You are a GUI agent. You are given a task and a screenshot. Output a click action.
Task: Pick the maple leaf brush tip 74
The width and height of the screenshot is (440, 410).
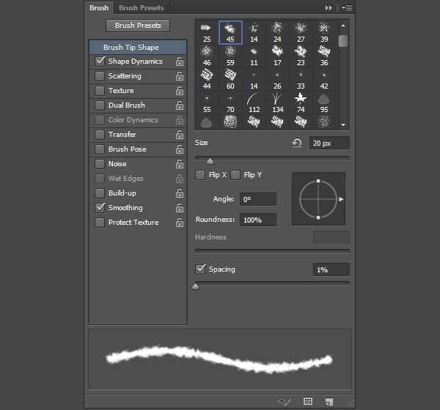click(x=301, y=98)
